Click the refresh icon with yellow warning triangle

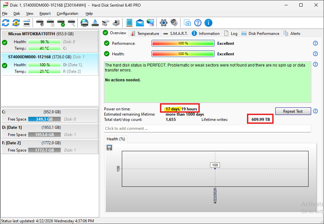pyautogui.click(x=16, y=23)
